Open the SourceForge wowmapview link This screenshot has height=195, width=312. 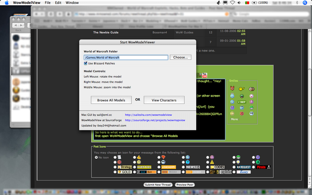point(155,120)
